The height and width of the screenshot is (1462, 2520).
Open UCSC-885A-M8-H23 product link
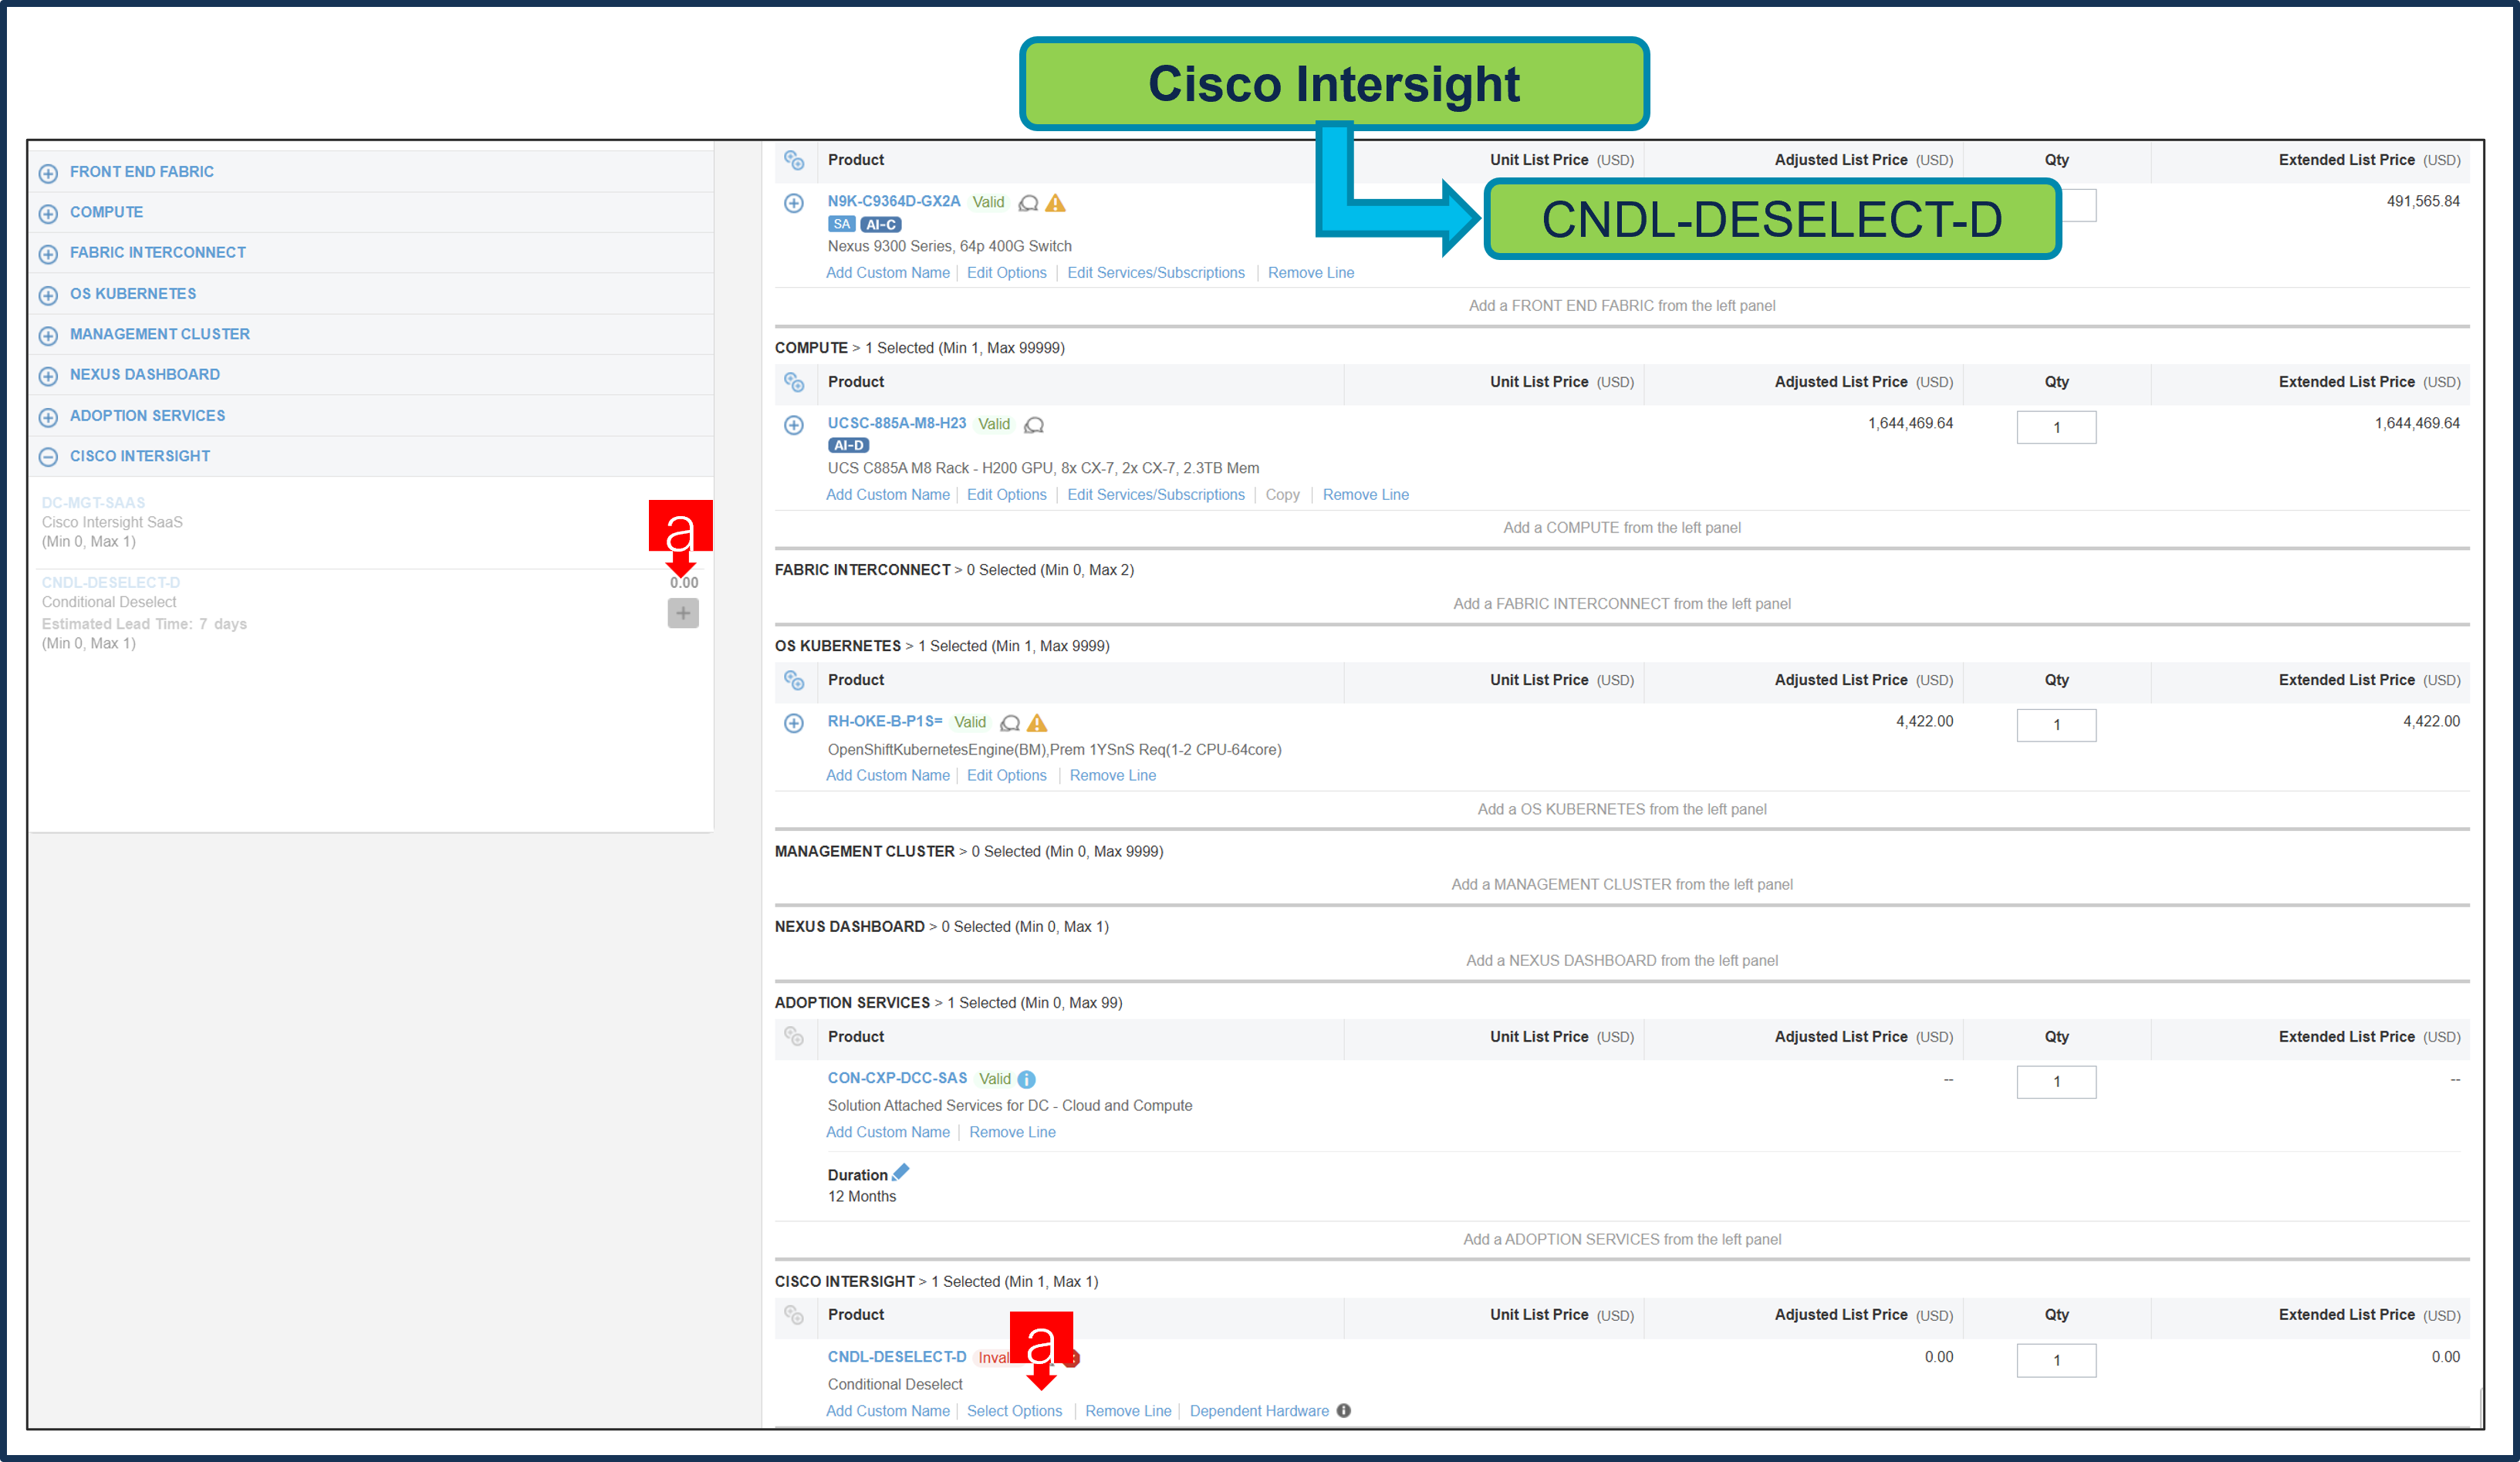pos(897,423)
